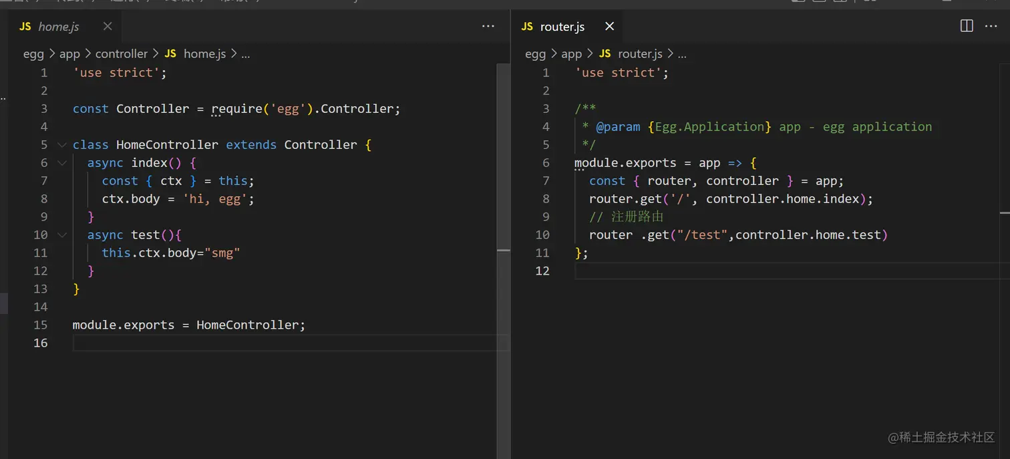Click JS file icon on router.js tab
Screen dimensions: 1010x459
528,27
